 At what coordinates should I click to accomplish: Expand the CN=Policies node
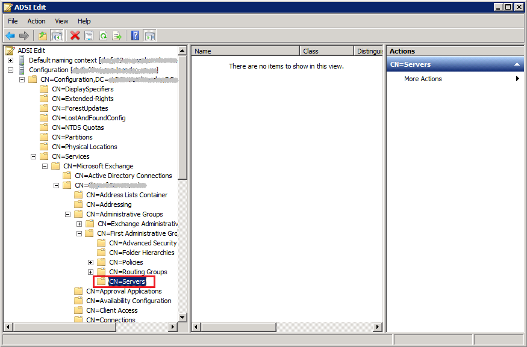(90, 262)
